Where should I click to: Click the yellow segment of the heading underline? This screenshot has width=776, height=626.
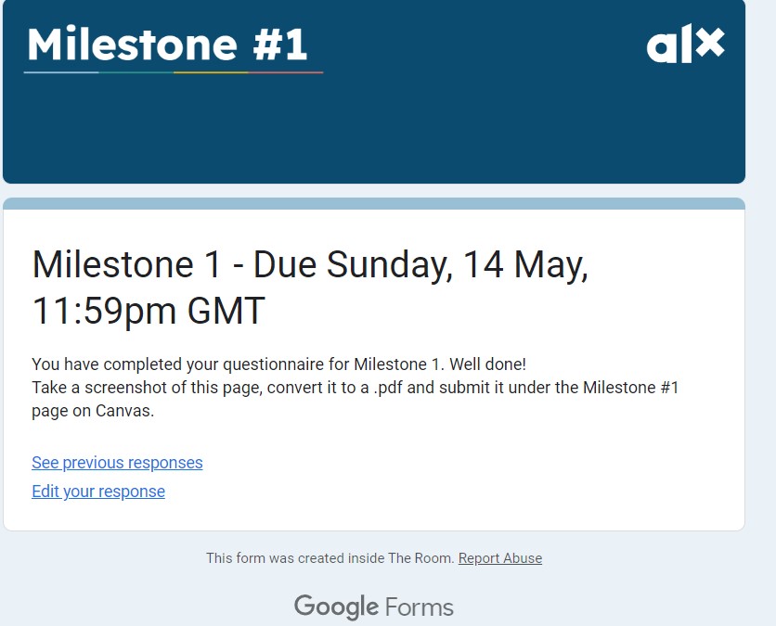211,71
